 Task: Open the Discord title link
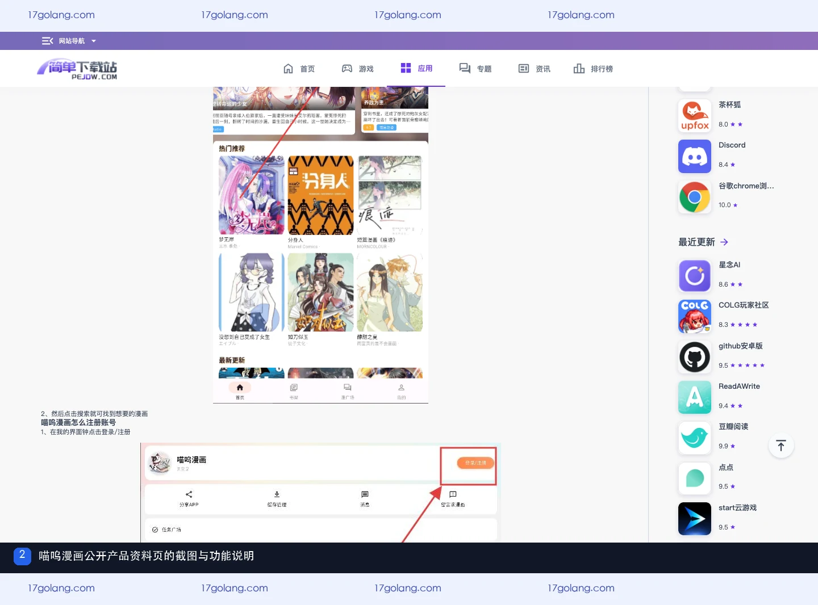point(732,145)
